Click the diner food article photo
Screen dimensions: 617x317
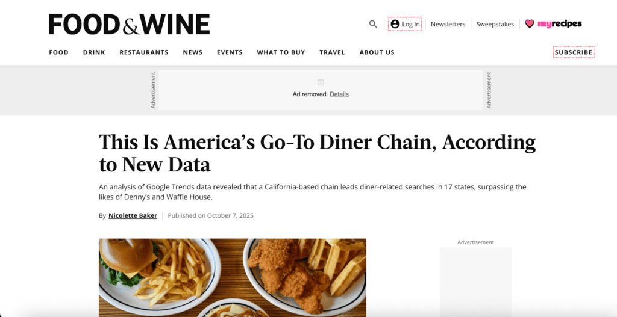(x=232, y=277)
